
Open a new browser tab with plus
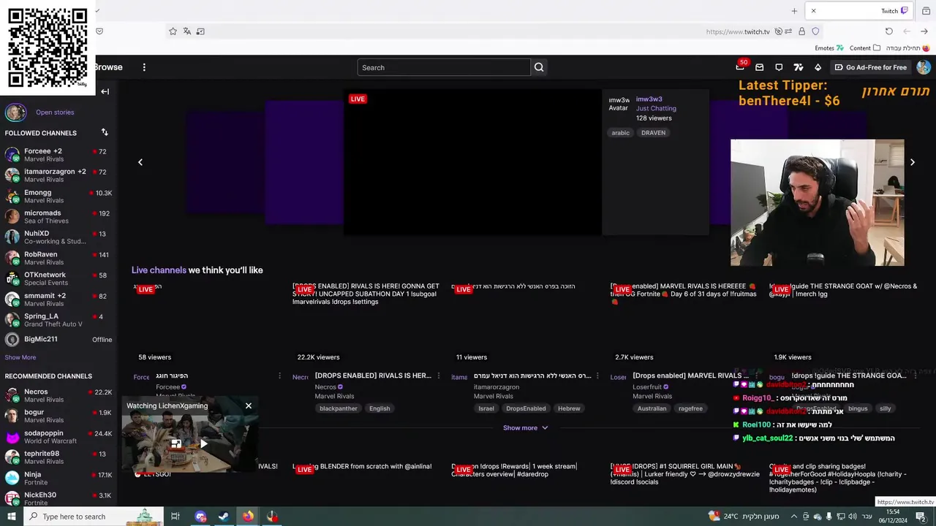tap(794, 11)
